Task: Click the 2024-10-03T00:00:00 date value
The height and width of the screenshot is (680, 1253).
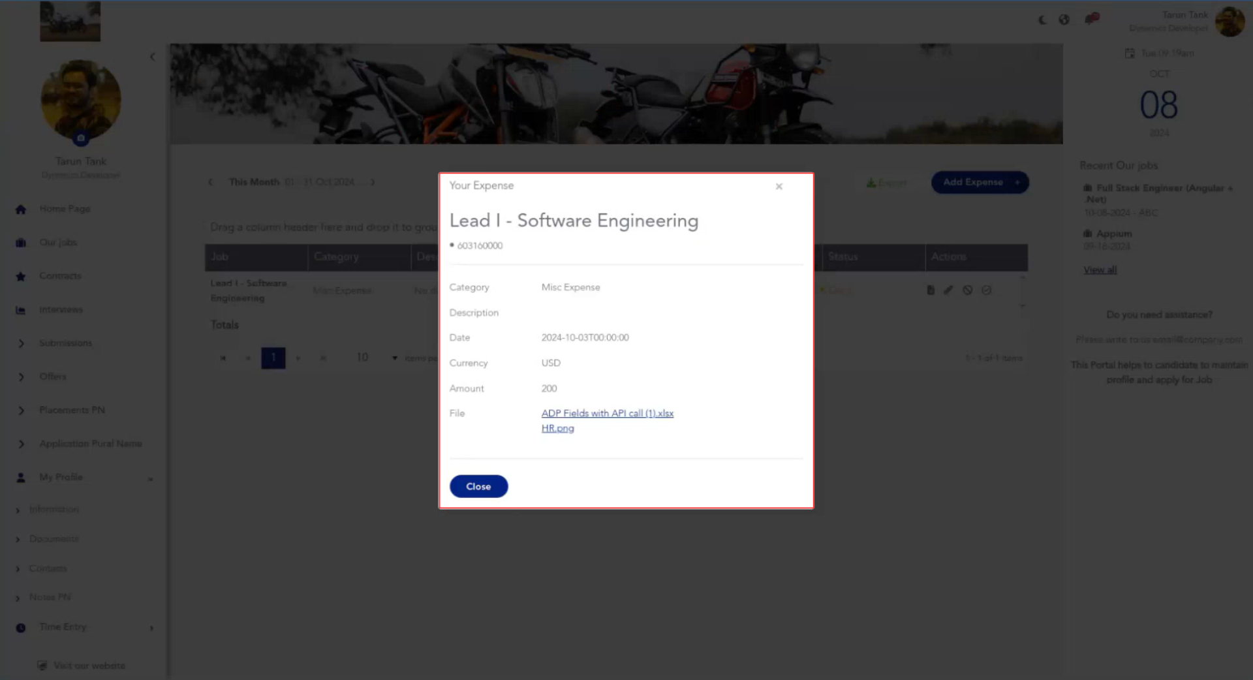Action: (x=585, y=337)
